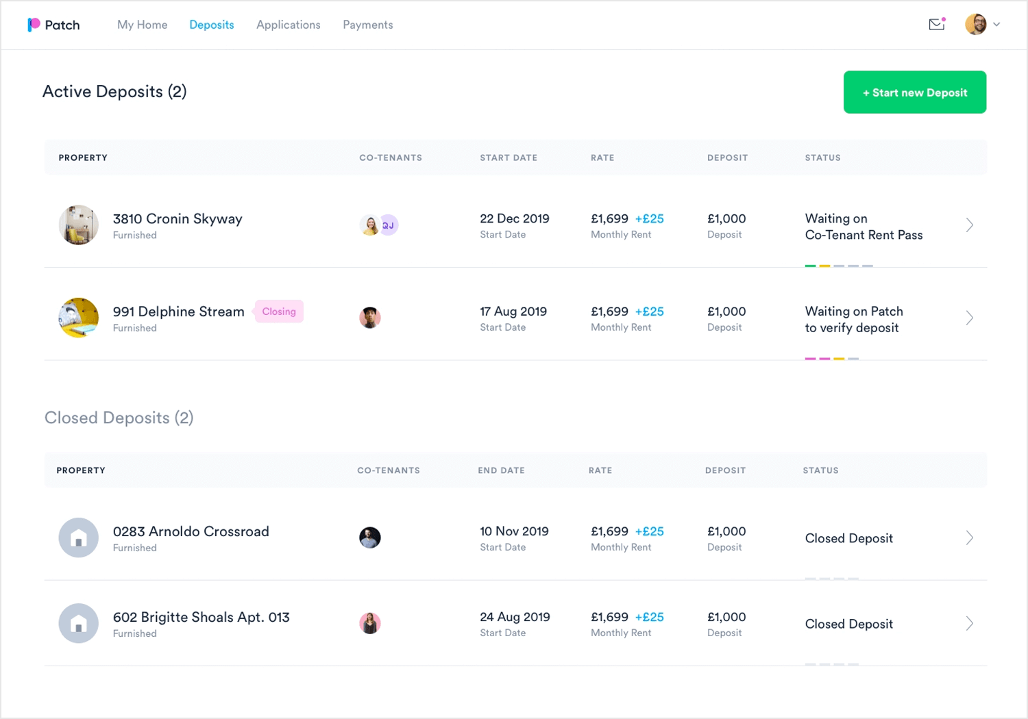Click co-tenant avatar for 991 Delphine Stream
Image resolution: width=1028 pixels, height=719 pixels.
370,318
